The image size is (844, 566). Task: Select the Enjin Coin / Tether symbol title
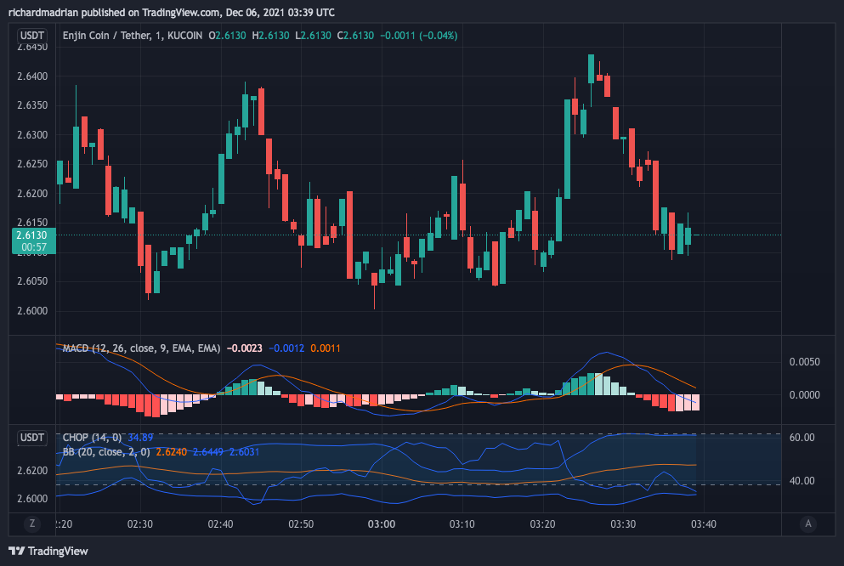[133, 36]
